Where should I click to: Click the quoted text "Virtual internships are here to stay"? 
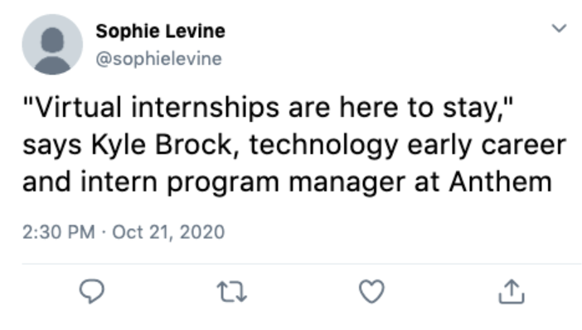[267, 108]
